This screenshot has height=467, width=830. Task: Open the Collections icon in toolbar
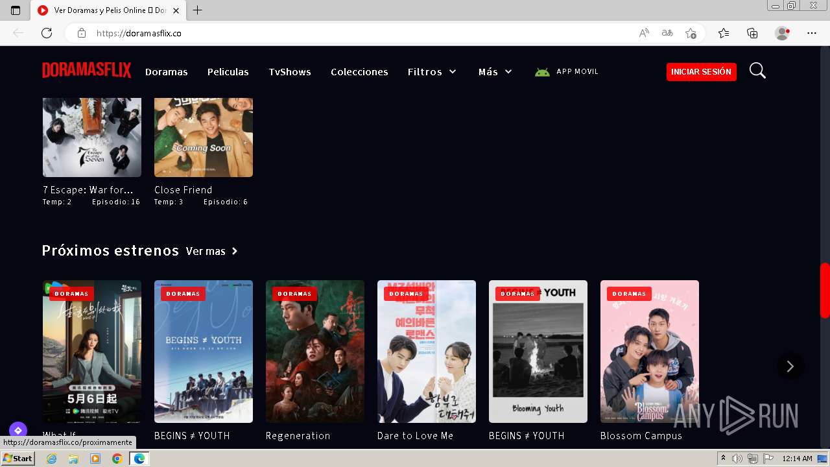(x=752, y=33)
